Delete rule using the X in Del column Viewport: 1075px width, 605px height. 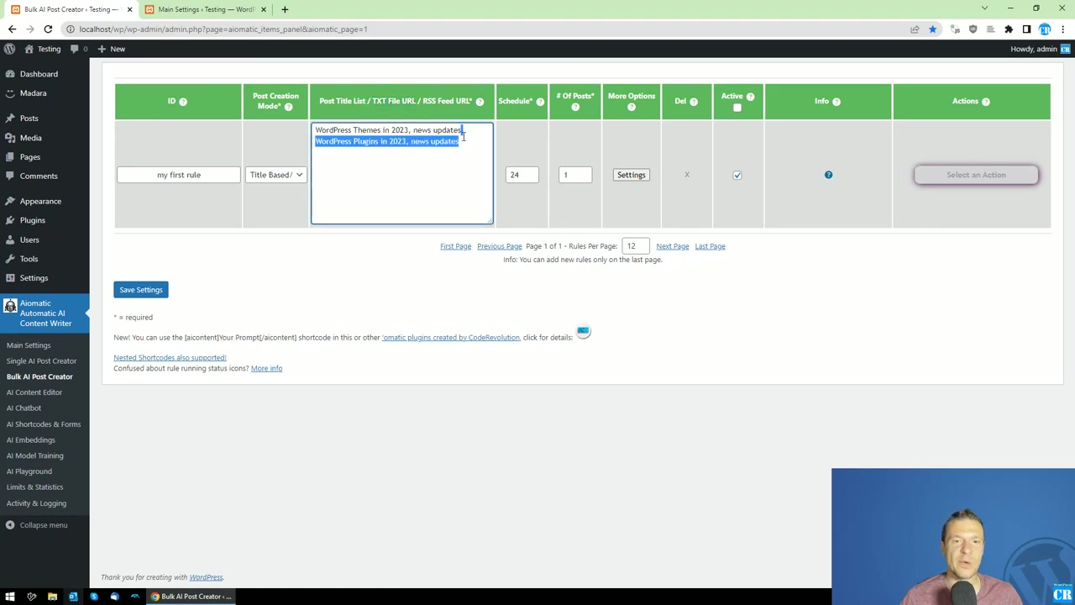pyautogui.click(x=687, y=175)
